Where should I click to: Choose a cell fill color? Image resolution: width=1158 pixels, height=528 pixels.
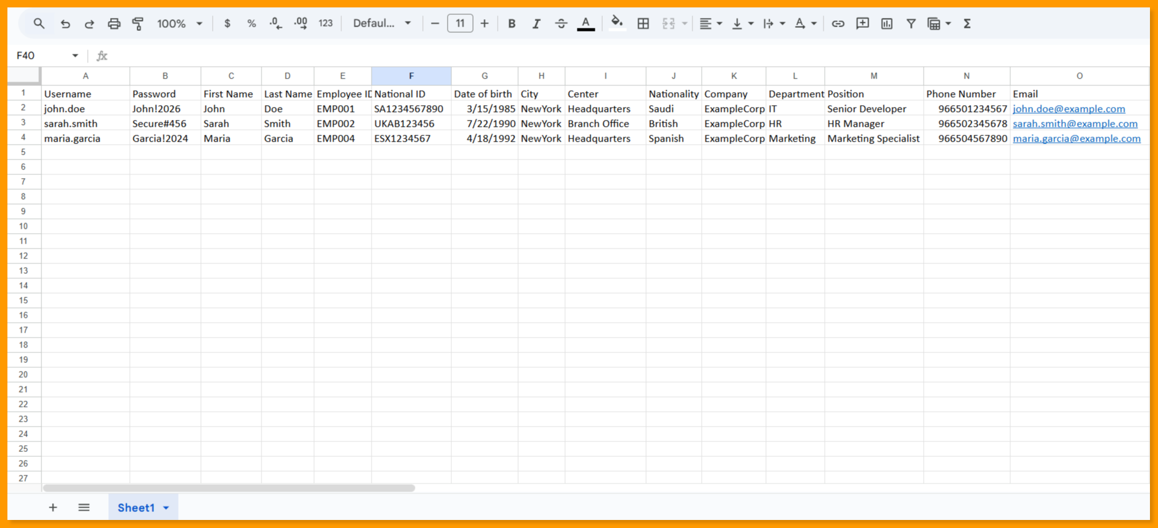616,23
